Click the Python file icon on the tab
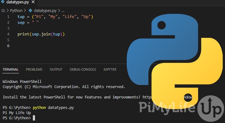The height and width of the screenshot is (123, 225). 2,2
